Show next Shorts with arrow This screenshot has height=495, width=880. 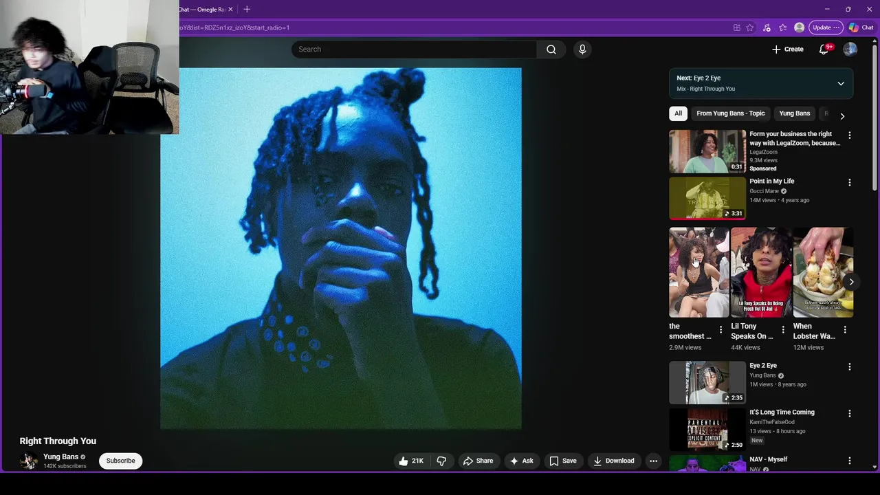click(x=851, y=282)
